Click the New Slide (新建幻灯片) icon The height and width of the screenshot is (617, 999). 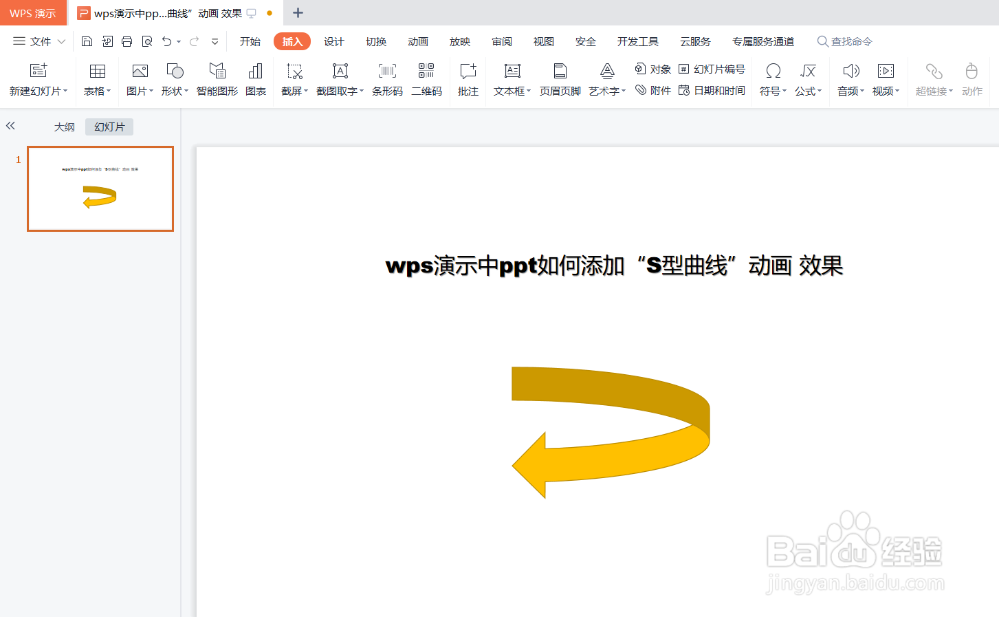39,71
